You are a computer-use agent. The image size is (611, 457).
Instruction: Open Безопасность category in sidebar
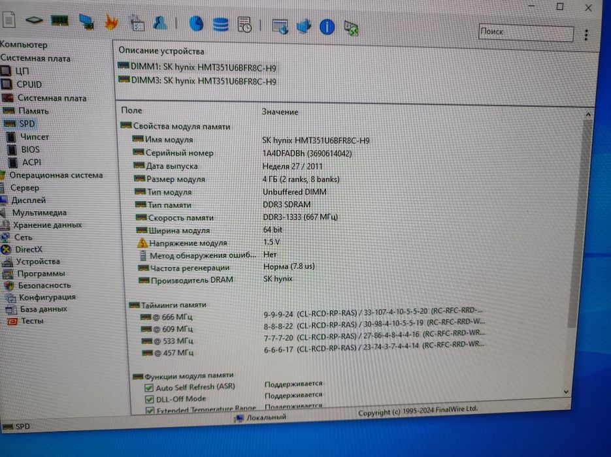[x=37, y=285]
